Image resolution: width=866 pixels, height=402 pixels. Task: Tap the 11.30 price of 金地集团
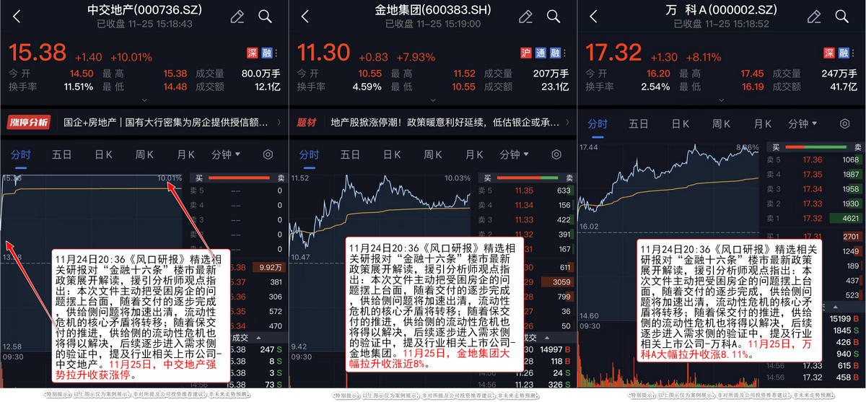click(324, 52)
